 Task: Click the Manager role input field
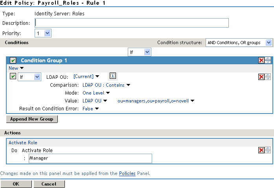click(x=90, y=158)
